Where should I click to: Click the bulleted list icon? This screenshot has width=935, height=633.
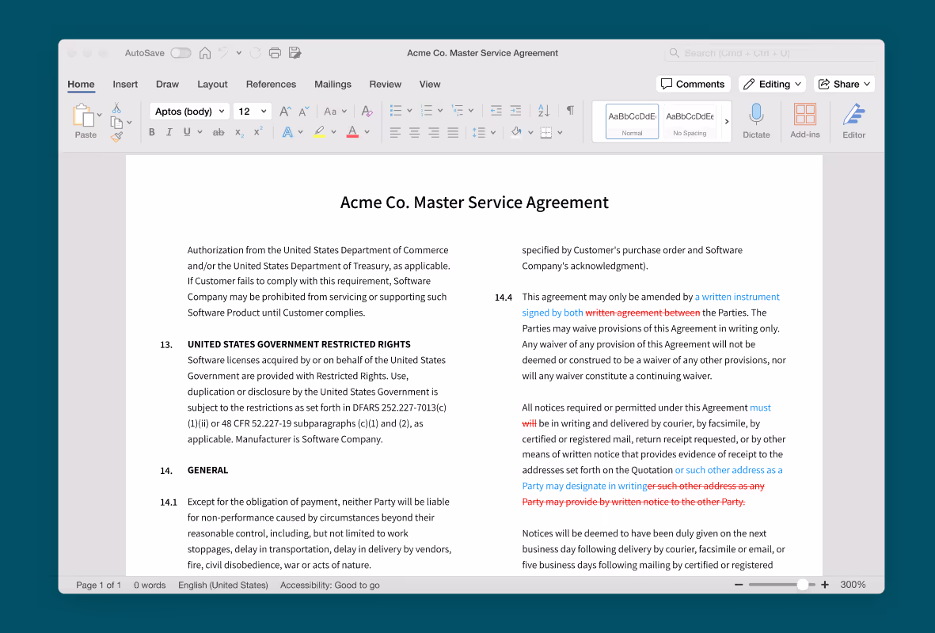(395, 111)
